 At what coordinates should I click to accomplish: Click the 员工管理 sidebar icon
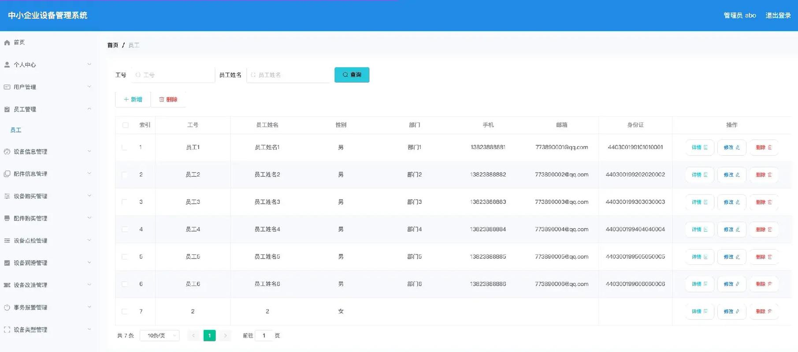[x=7, y=109]
